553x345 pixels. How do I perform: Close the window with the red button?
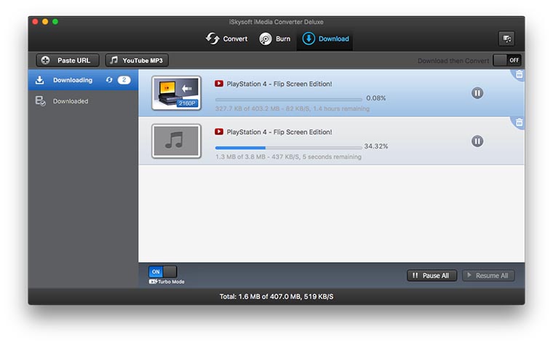coord(35,22)
